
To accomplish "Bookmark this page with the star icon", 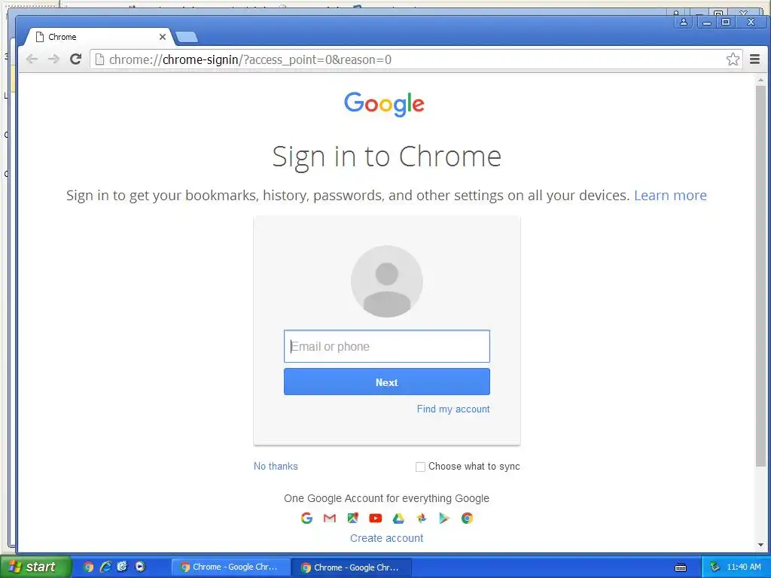I will [x=733, y=59].
